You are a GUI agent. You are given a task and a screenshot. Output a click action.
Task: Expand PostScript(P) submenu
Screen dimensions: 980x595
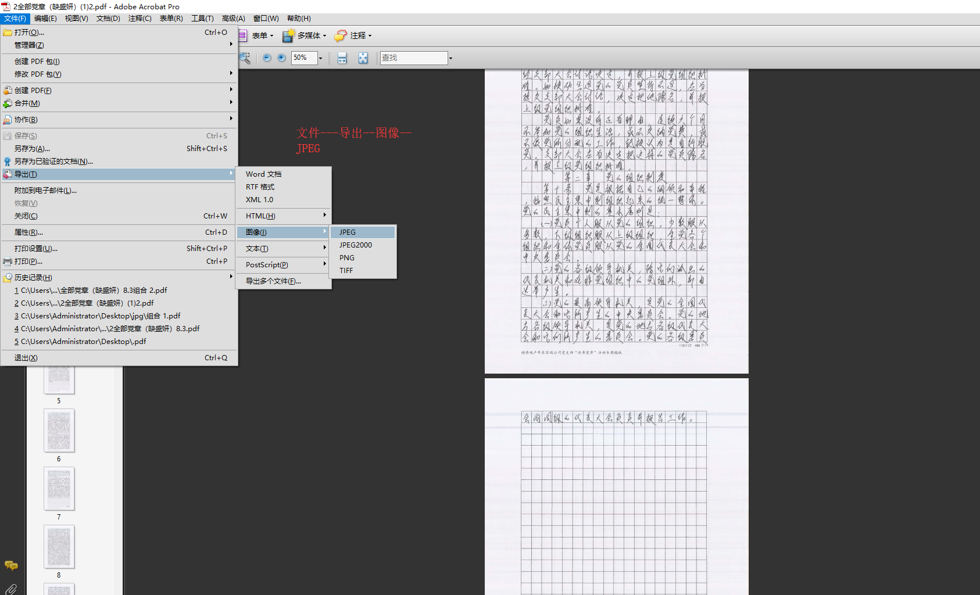click(284, 264)
